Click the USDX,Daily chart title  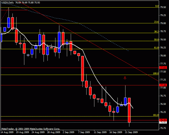[8, 3]
